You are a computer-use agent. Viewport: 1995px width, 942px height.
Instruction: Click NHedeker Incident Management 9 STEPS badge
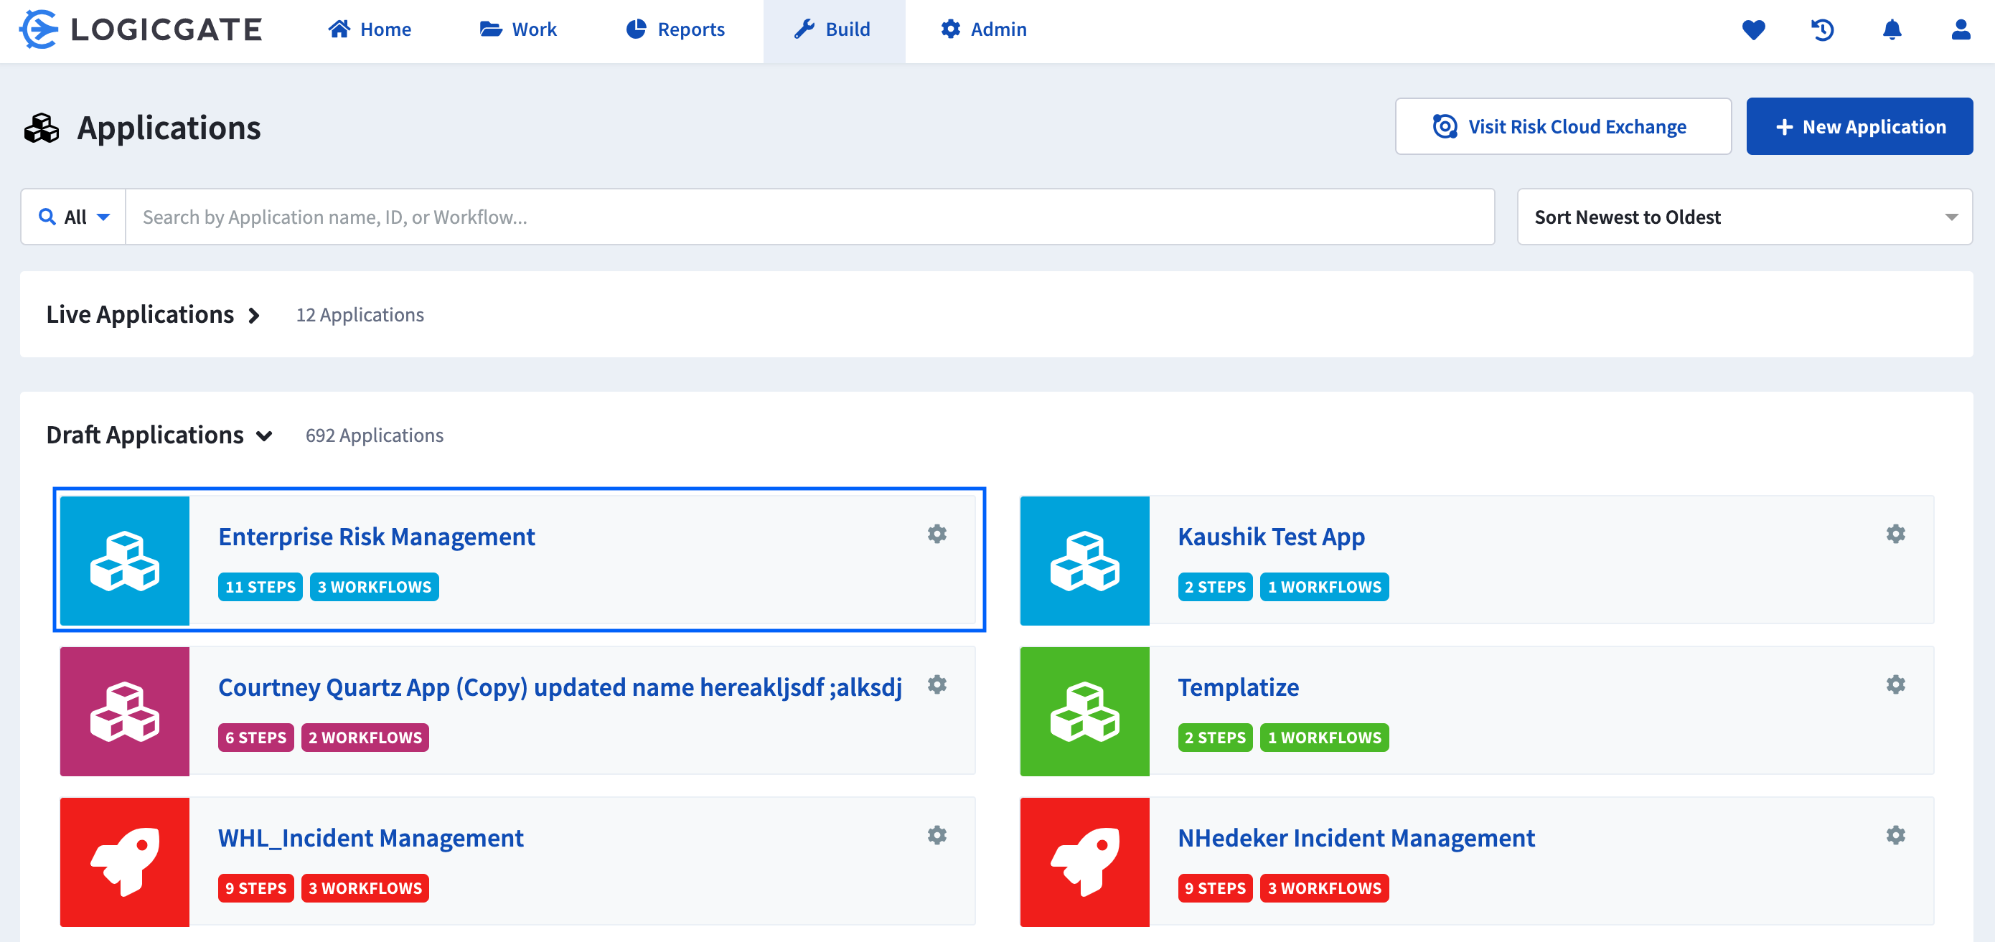coord(1214,887)
